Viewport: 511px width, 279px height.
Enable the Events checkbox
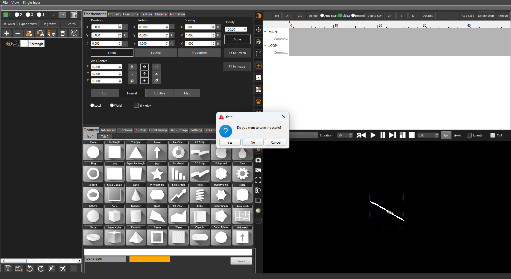(x=469, y=135)
